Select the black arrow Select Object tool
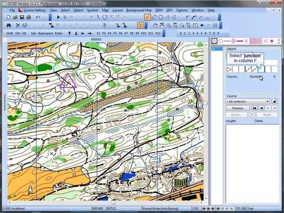The image size is (284, 213). (x=58, y=17)
